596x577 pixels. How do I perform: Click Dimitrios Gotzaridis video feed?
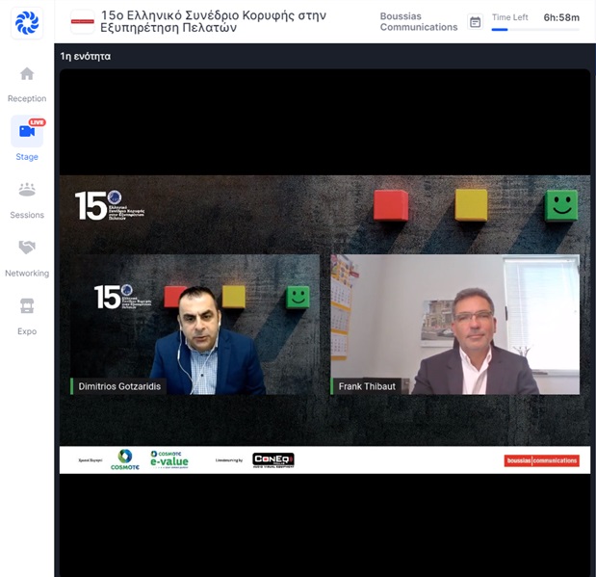[195, 325]
